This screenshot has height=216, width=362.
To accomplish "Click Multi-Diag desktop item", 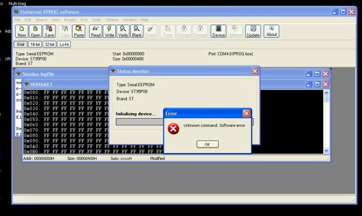I will (17, 4).
